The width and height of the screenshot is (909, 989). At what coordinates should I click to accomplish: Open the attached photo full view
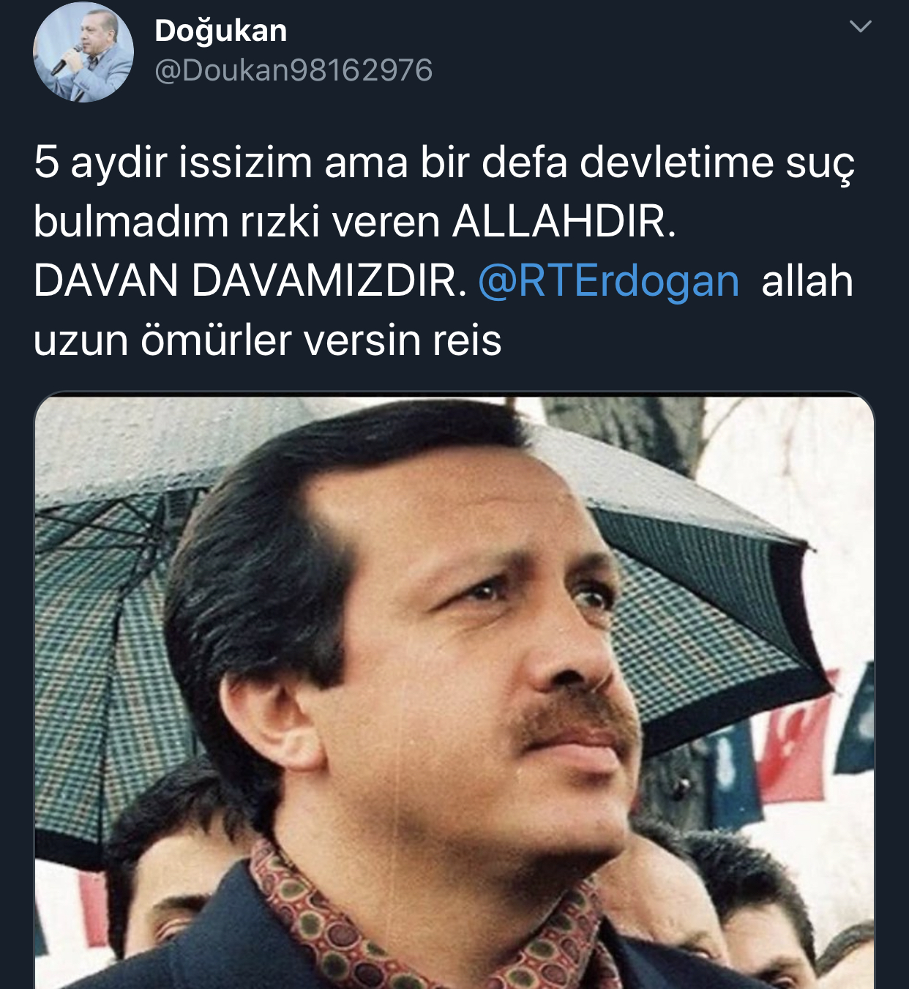point(454,690)
